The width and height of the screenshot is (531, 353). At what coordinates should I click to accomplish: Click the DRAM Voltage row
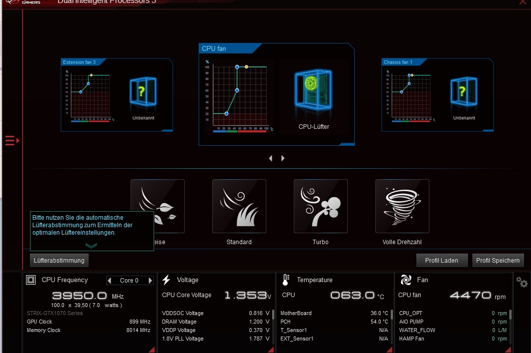coord(216,322)
